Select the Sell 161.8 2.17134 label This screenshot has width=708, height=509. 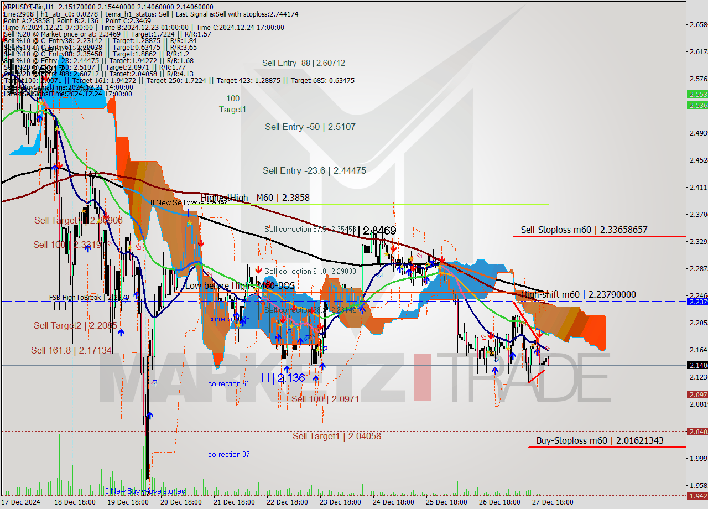(71, 350)
